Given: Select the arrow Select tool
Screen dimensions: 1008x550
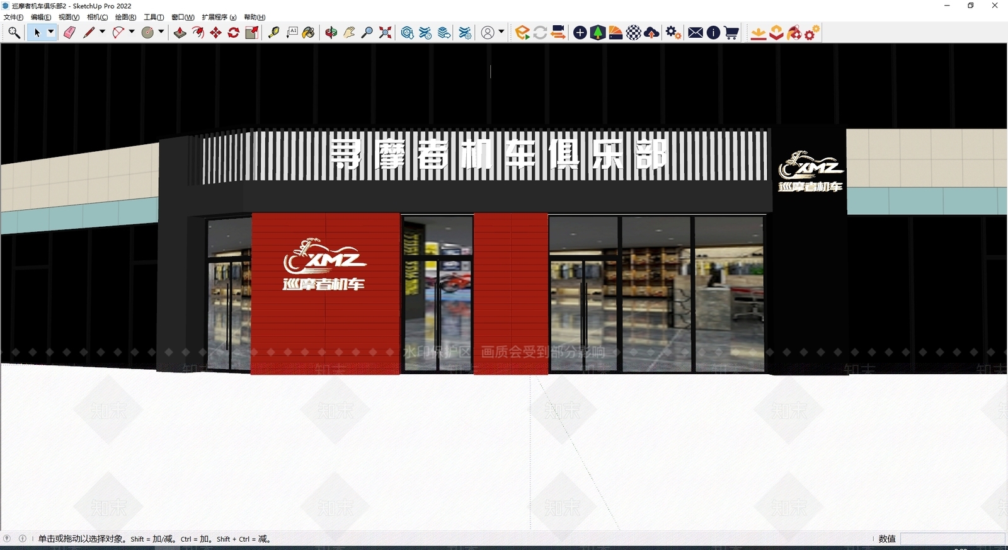Looking at the screenshot, I should 37,33.
